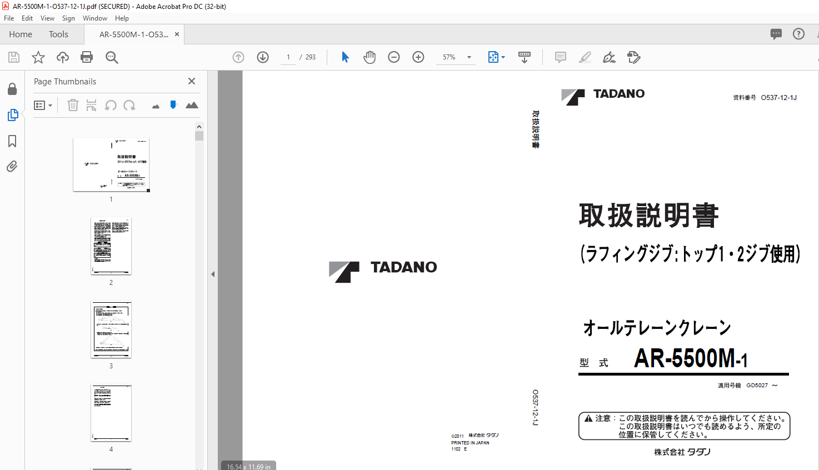Open the chat notifications icon
The height and width of the screenshot is (470, 819).
(776, 34)
